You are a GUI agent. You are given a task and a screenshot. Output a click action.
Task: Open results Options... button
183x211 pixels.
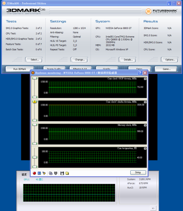coord(170,60)
